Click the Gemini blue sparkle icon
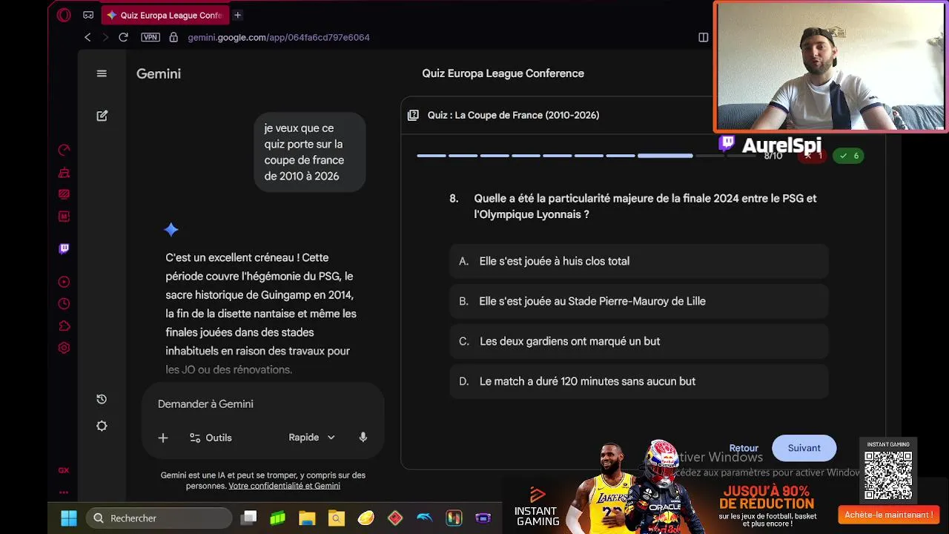 pyautogui.click(x=171, y=230)
